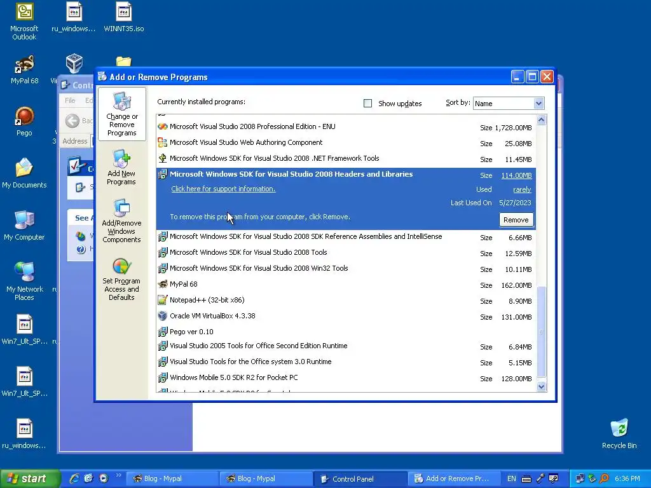Open Recycle Bin on desktop

click(x=619, y=434)
